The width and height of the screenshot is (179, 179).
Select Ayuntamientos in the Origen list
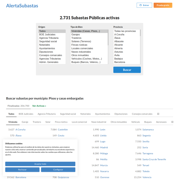click(52, 48)
